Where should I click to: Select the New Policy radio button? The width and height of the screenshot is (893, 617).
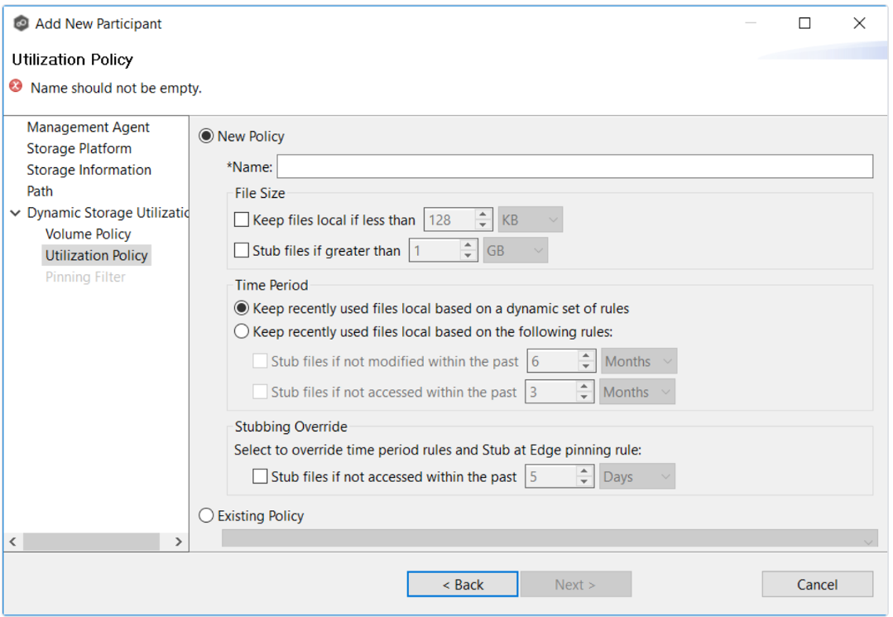pos(204,136)
